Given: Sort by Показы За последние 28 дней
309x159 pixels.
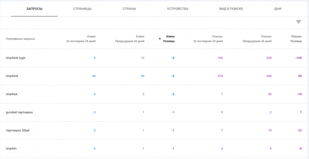Looking at the screenshot, I should tap(208, 39).
